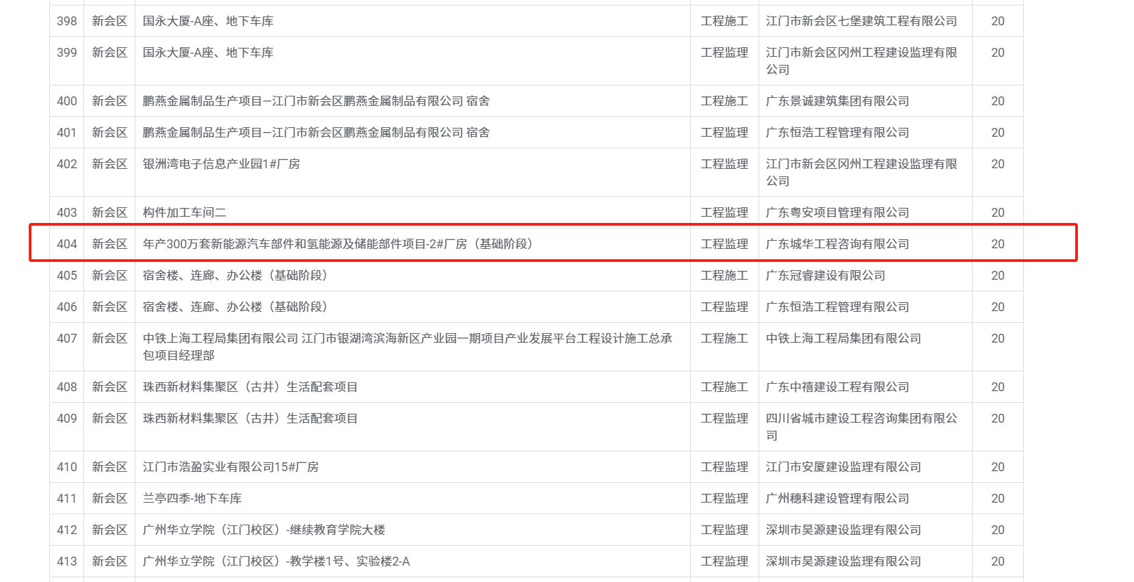Click 深圳市昊源建设监理有限公司 in row 413
1134x582 pixels.
coord(843,561)
